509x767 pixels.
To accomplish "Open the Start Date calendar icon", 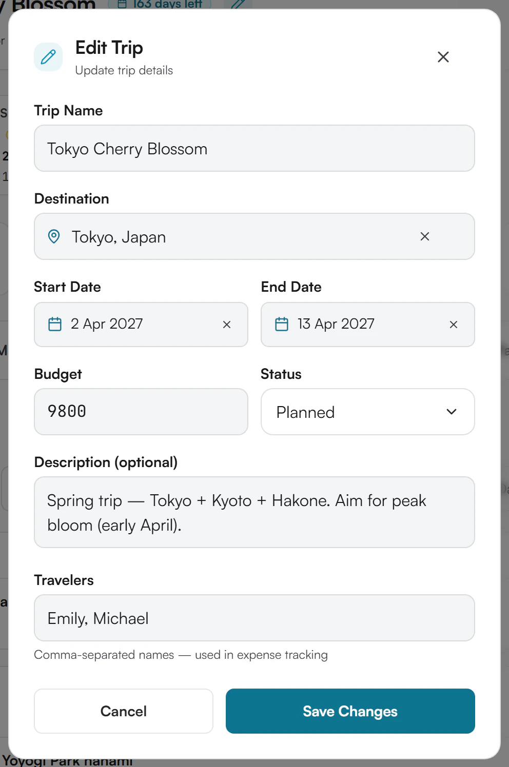I will click(x=55, y=324).
